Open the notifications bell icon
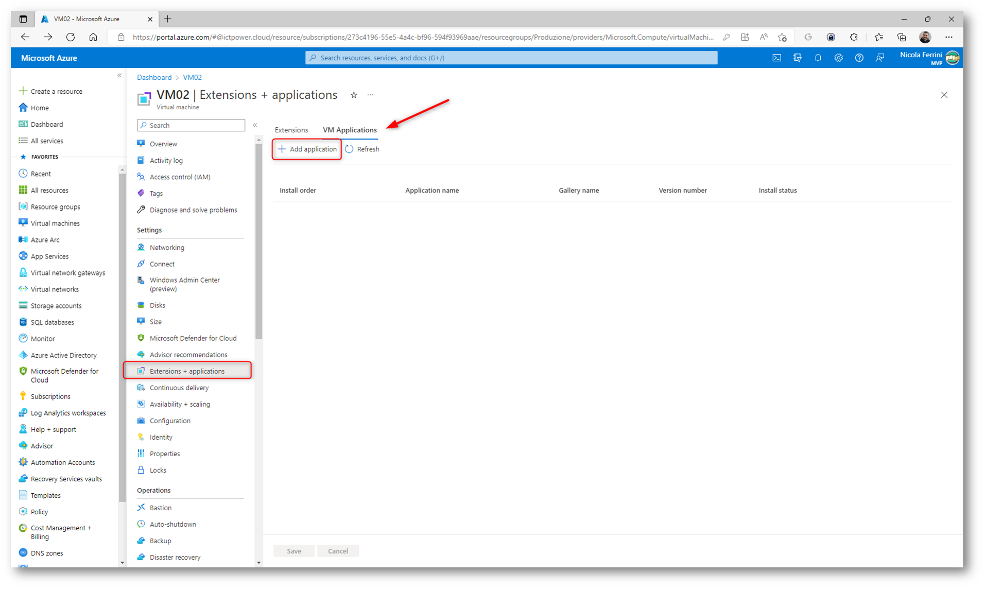This screenshot has height=589, width=985. pos(818,58)
